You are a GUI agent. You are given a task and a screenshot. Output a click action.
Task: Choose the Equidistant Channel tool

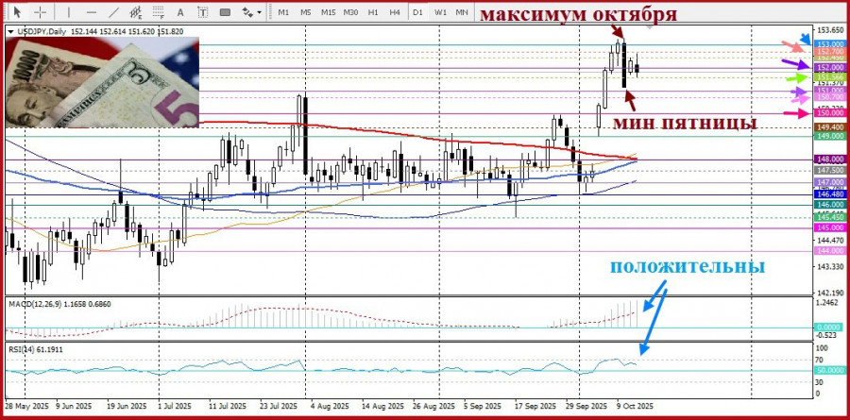[x=135, y=11]
